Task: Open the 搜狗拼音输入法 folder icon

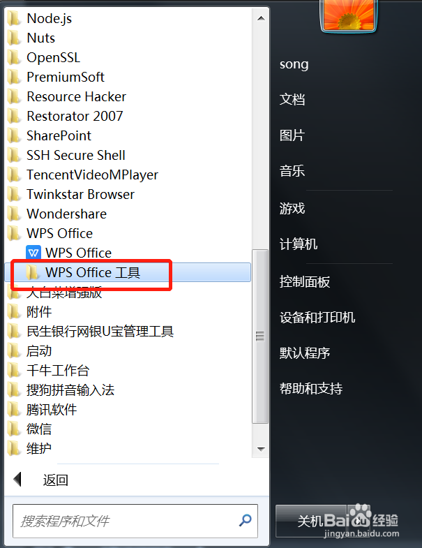Action: coord(14,390)
